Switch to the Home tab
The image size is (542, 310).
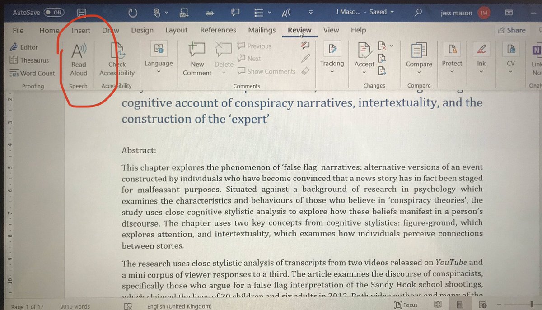click(49, 30)
